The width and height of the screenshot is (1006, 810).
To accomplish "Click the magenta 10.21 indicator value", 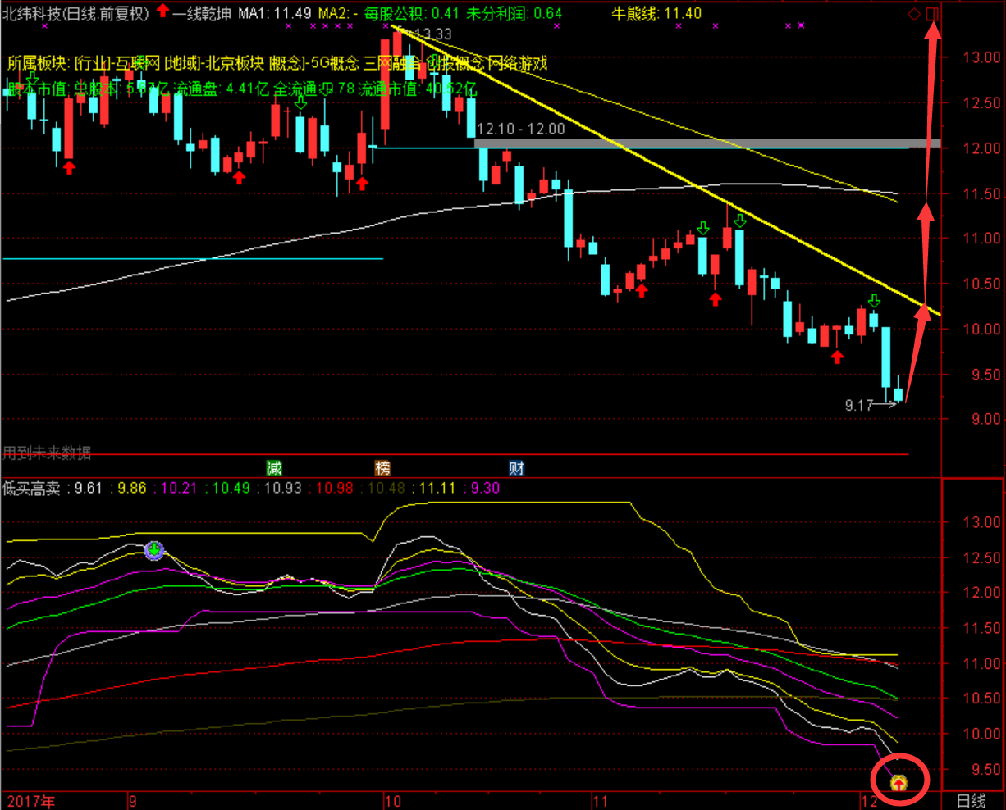I will click(x=180, y=489).
